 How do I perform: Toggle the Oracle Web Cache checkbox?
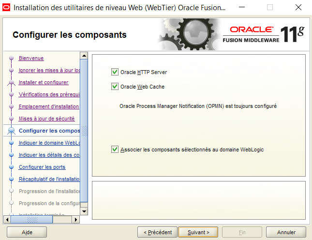coord(115,87)
